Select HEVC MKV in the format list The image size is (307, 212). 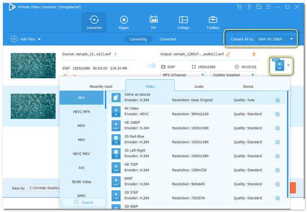click(82, 153)
